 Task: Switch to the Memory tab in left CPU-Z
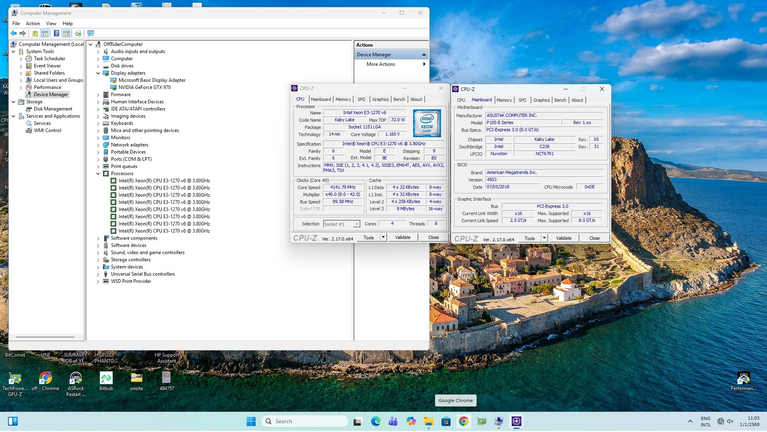click(343, 100)
